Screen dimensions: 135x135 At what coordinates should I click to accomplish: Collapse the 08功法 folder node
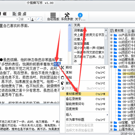111,66
